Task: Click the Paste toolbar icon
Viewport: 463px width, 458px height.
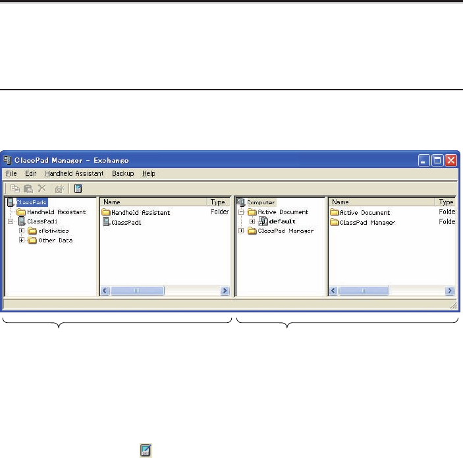Action: click(28, 188)
